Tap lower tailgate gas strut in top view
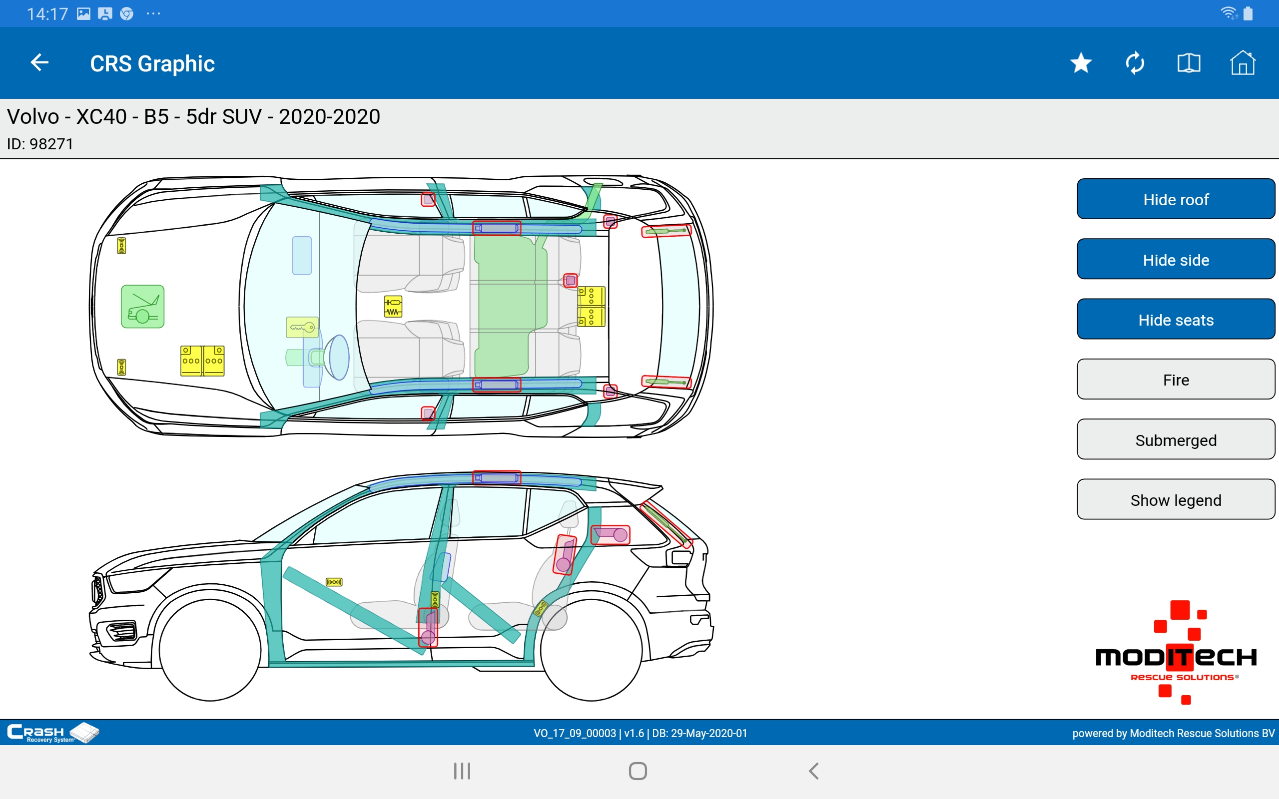Image resolution: width=1279 pixels, height=799 pixels. (666, 382)
